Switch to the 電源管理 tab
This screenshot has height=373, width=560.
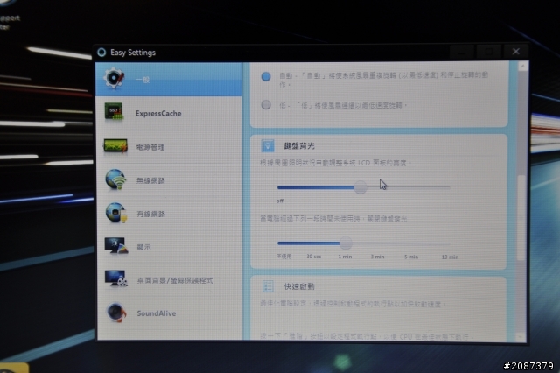(169, 147)
